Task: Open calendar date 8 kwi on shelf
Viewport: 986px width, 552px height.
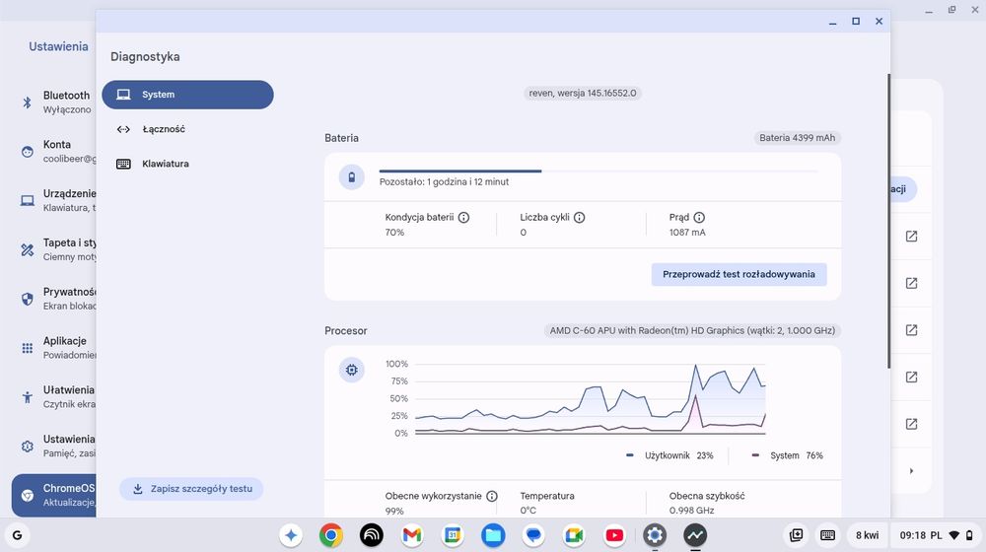Action: 867,535
